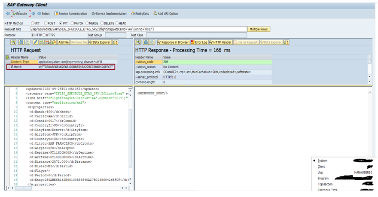Click the d:Distance 2572.000 XML line
Image resolution: width=378 pixels, height=197 pixels.
coord(61,162)
